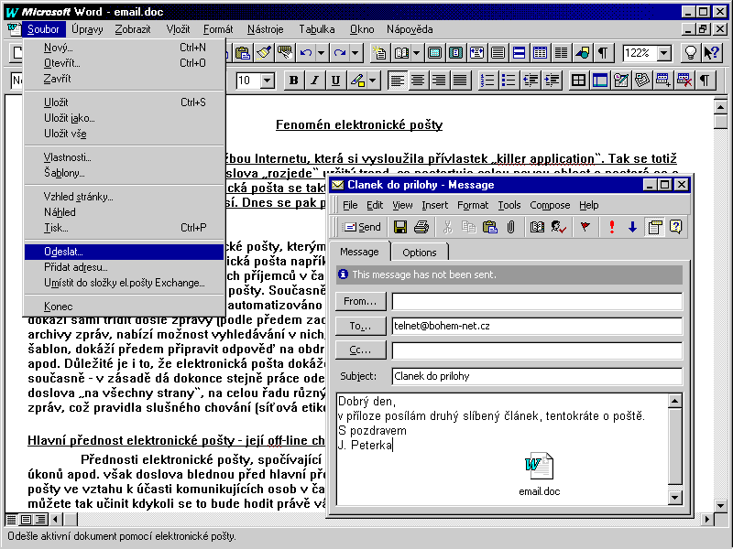Choose Odeslat... from the Soubor menu
Screen dimensions: 733x549
125,252
